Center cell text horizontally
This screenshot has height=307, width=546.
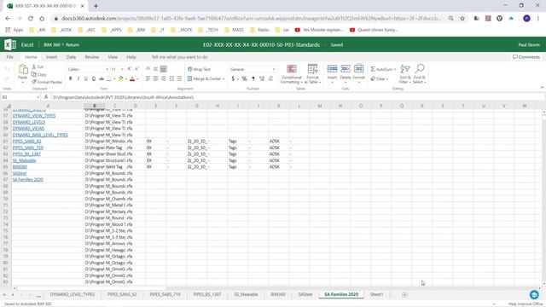(155, 78)
